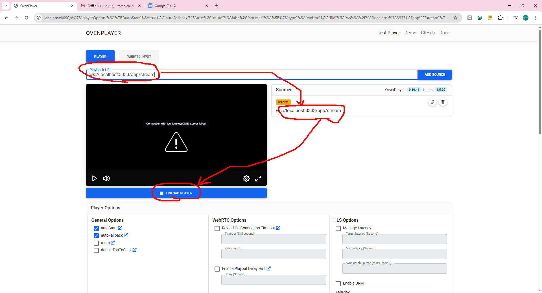The width and height of the screenshot is (542, 293).
Task: Click the Retry count field
Action: (274, 254)
